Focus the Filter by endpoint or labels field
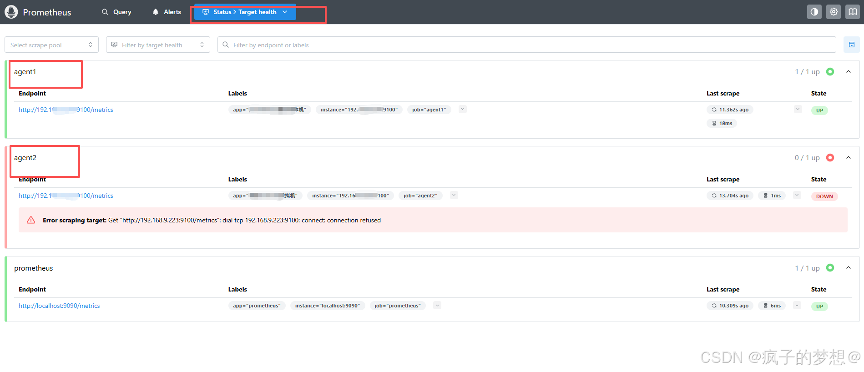This screenshot has width=864, height=372. point(526,45)
